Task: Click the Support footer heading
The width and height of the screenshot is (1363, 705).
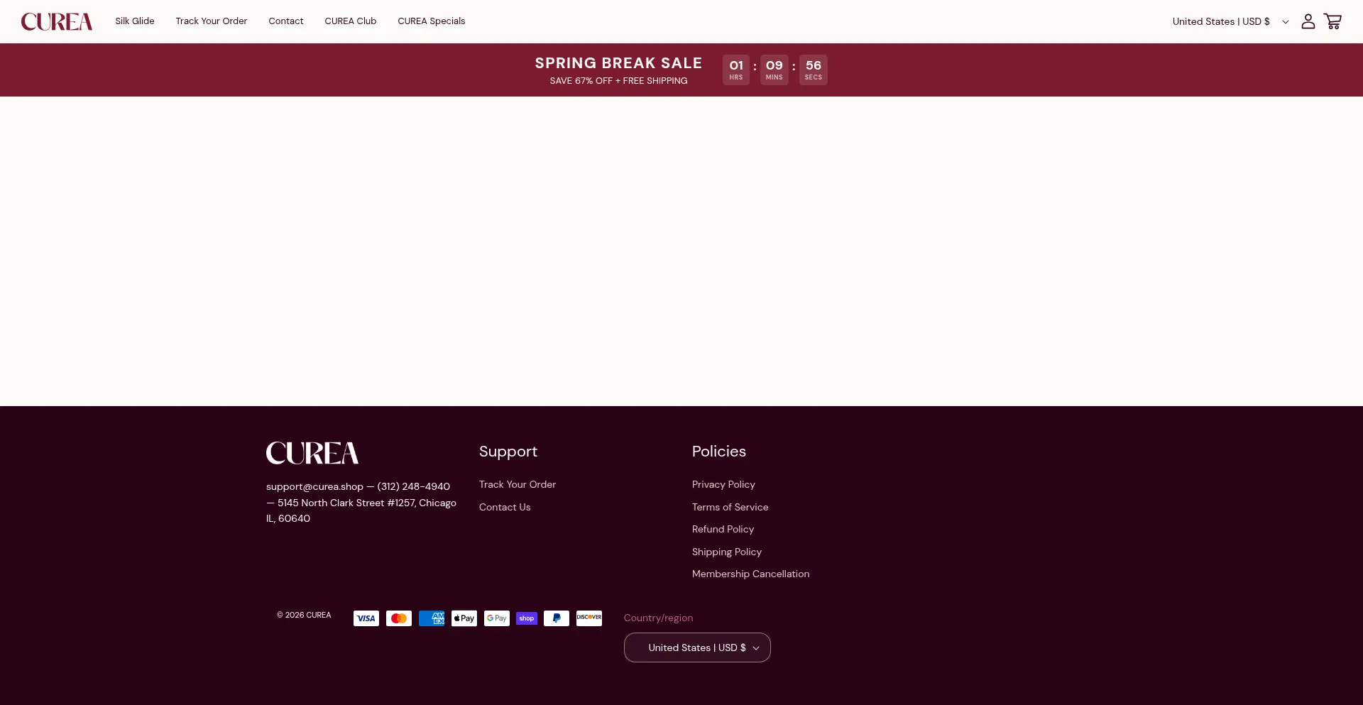Action: (508, 452)
